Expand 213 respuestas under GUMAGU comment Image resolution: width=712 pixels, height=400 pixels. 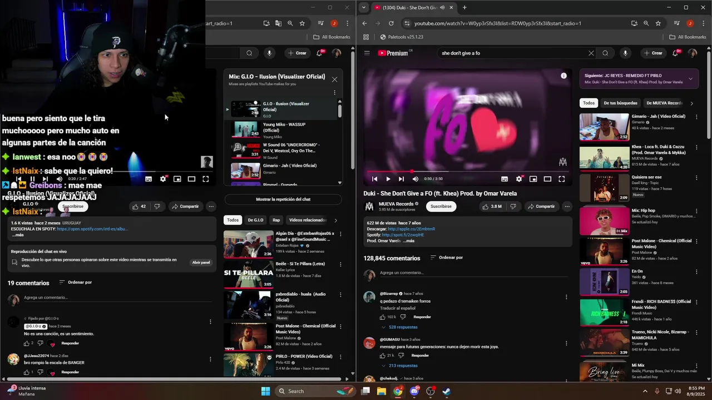coord(399,366)
